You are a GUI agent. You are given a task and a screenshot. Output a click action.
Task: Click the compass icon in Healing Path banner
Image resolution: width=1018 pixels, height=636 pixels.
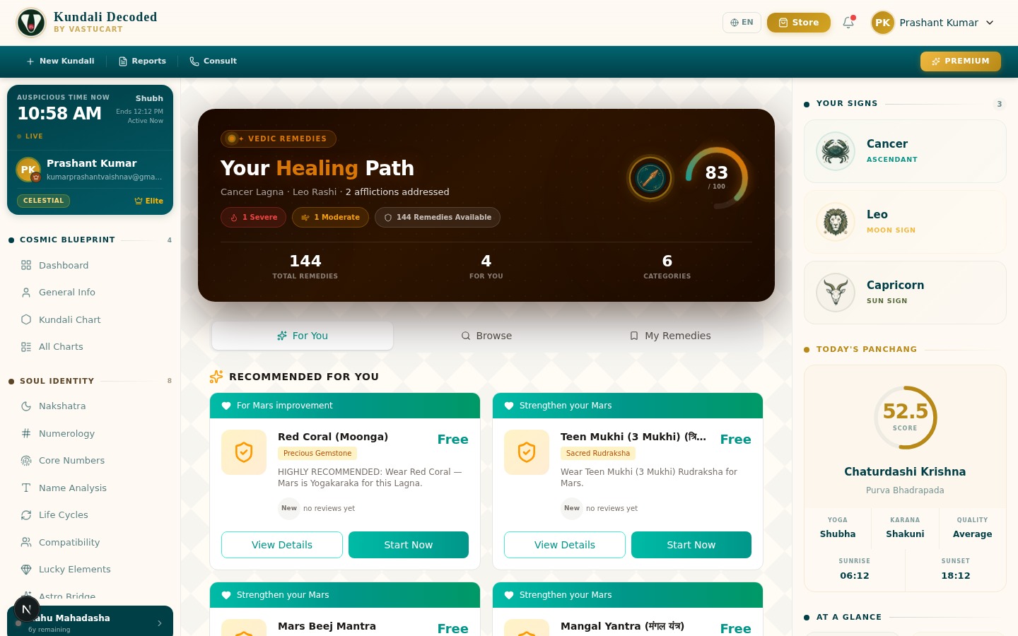click(650, 178)
